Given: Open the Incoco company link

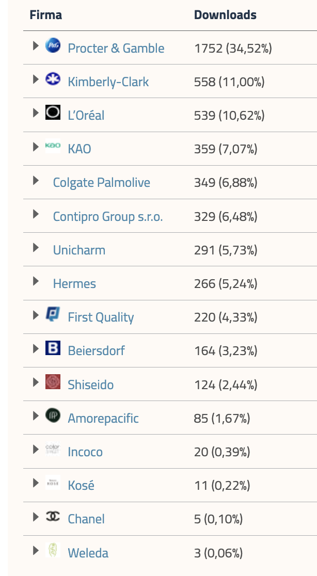Looking at the screenshot, I should (x=85, y=452).
